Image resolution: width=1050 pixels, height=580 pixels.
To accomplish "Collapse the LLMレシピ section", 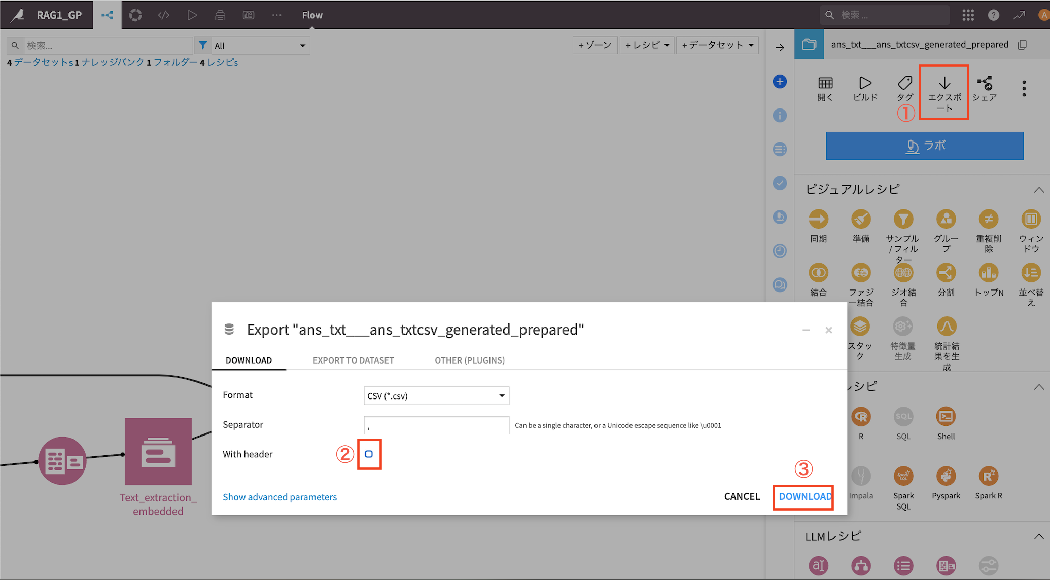I will (x=1038, y=536).
